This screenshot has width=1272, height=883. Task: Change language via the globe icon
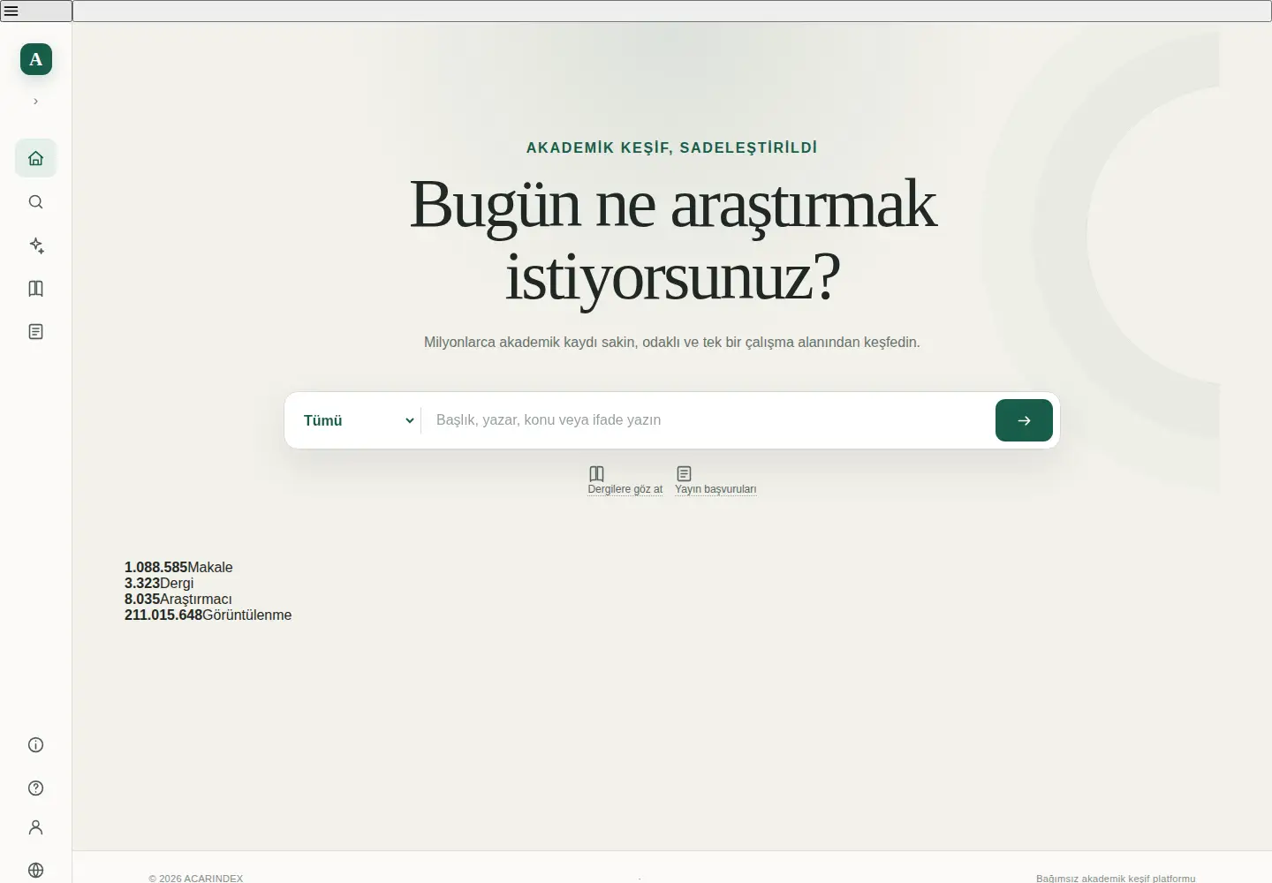36,870
